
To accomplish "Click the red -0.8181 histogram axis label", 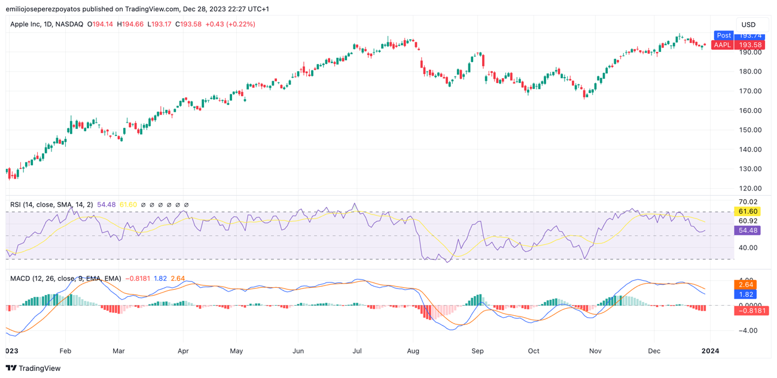I will click(x=751, y=311).
